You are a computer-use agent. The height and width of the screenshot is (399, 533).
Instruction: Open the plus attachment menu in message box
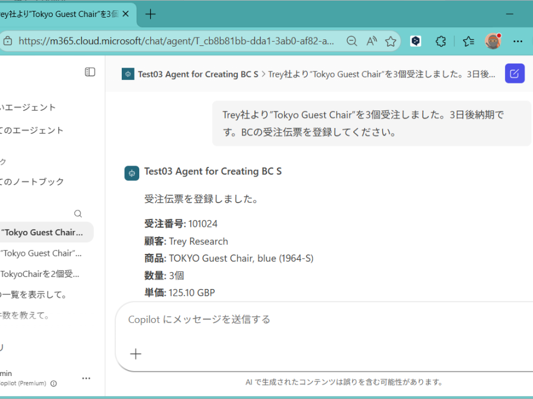coord(136,354)
